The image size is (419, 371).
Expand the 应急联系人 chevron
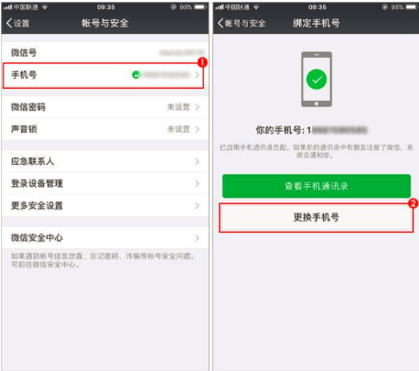pyautogui.click(x=197, y=161)
